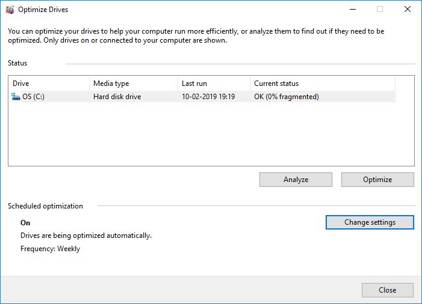Click the "10-02-2019 19:19" last run value
This screenshot has height=304, width=422.
click(208, 97)
